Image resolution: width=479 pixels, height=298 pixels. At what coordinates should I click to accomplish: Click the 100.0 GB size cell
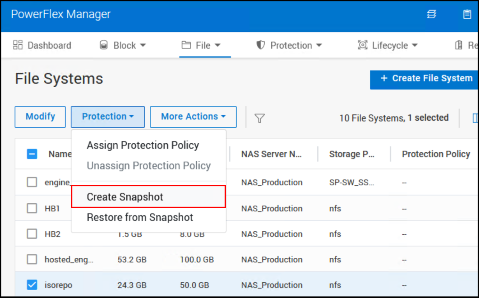pyautogui.click(x=197, y=260)
